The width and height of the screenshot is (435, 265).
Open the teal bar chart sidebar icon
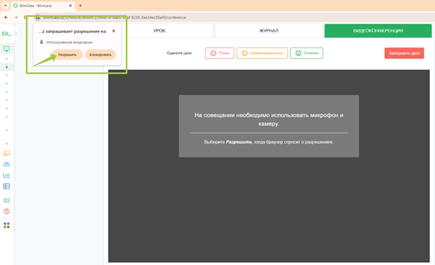(x=7, y=175)
